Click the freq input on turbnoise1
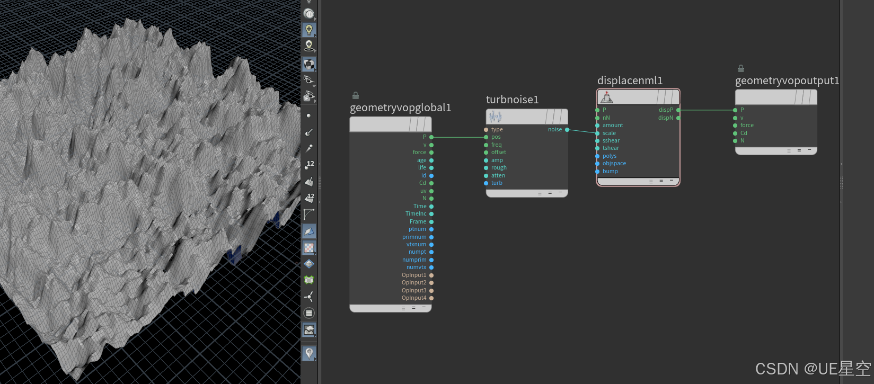874x384 pixels. [486, 145]
